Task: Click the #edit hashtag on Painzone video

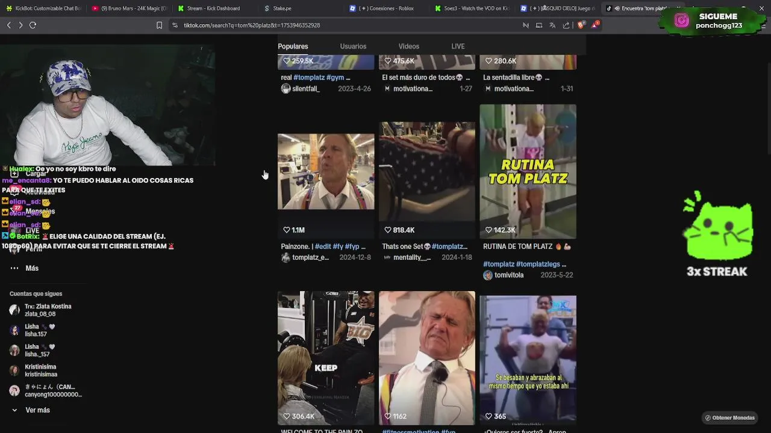Action: 323,247
